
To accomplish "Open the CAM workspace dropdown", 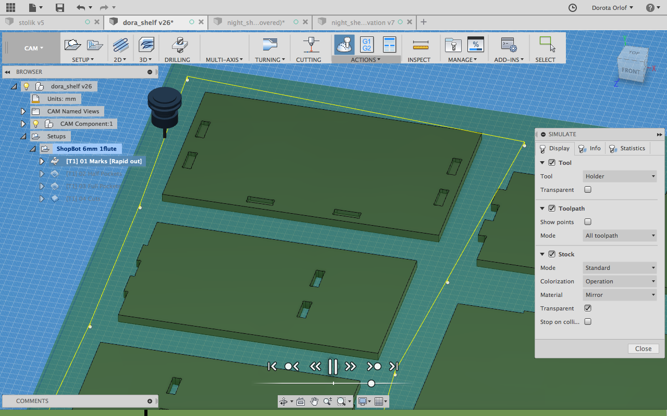I will [x=33, y=48].
